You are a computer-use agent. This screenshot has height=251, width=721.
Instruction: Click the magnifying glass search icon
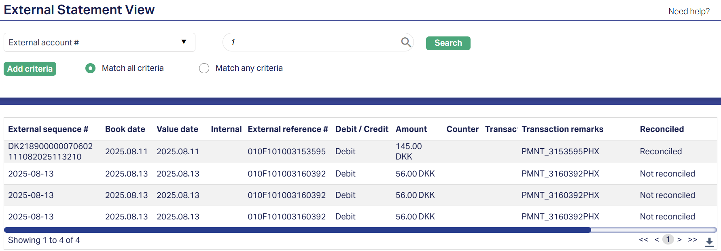(406, 42)
